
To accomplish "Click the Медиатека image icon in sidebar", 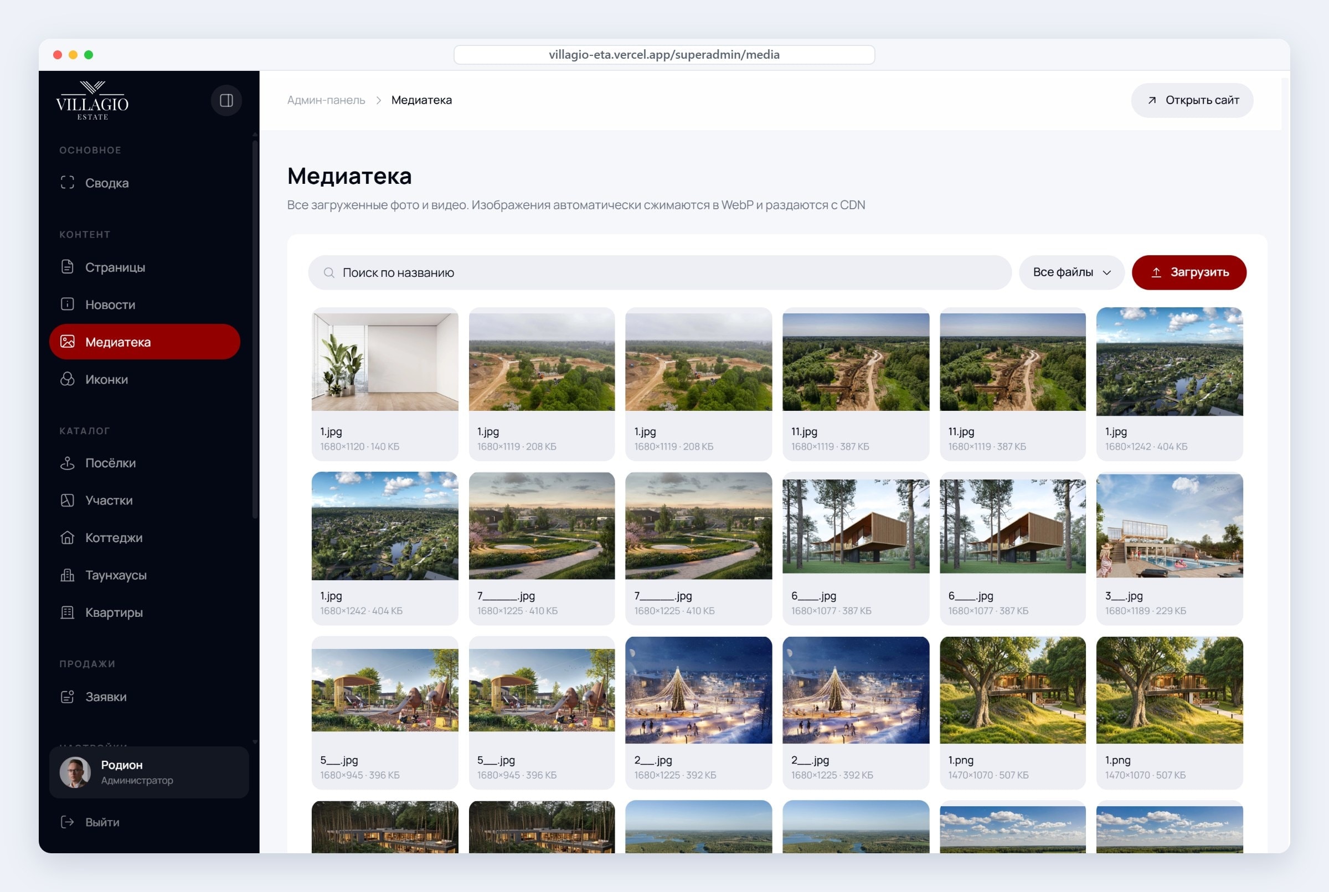I will pos(67,341).
